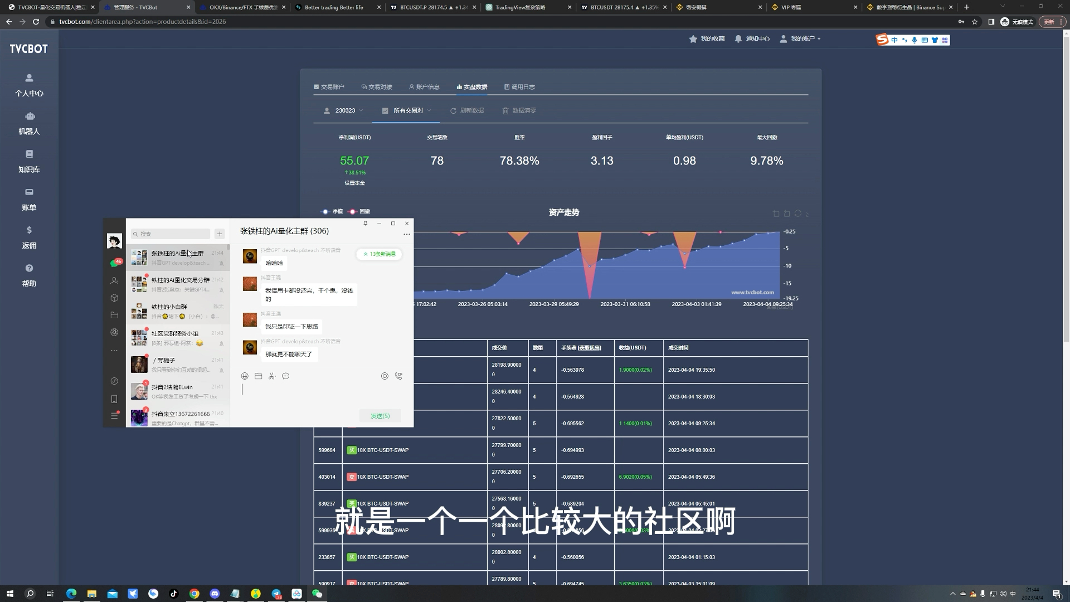Viewport: 1070px width, 602px height.
Task: Open the 机器人 robots section in TVCBOT sidebar
Action: 30,124
